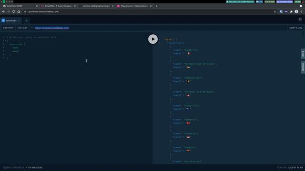This screenshot has width=305, height=171.
Task: Open the Extensions puzzle menu
Action: (291, 11)
